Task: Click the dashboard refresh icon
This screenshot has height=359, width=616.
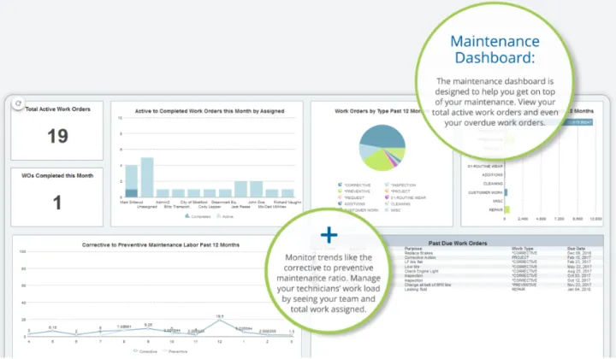Action: [19, 103]
